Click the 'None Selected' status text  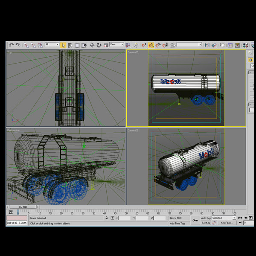[38, 218]
